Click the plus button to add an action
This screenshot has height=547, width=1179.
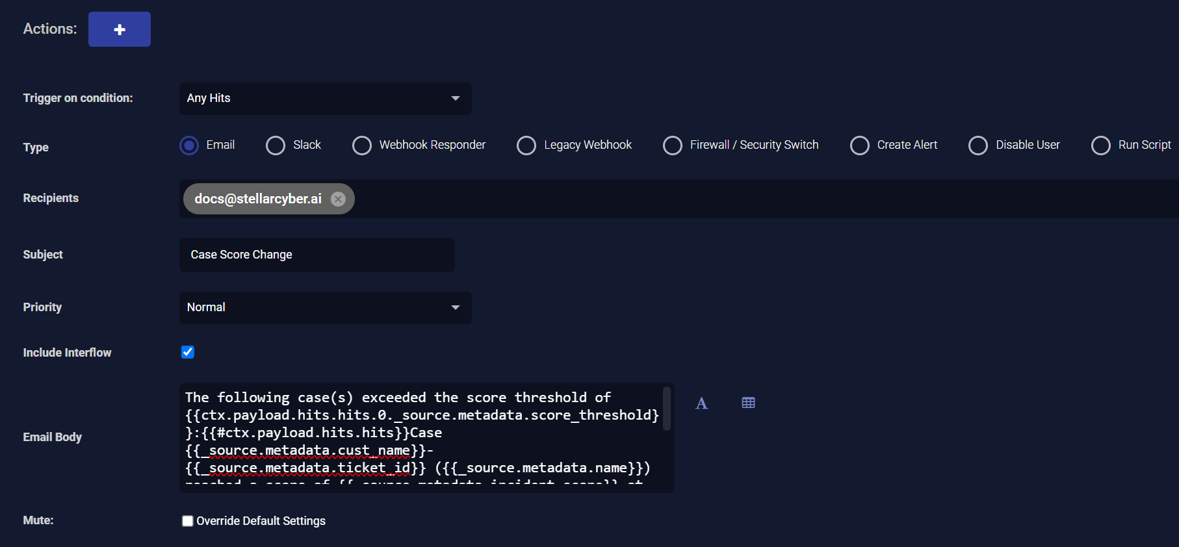119,29
